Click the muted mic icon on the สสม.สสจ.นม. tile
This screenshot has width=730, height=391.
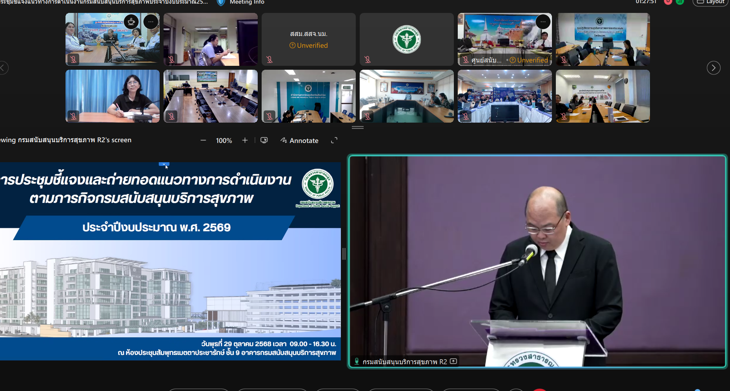[269, 60]
